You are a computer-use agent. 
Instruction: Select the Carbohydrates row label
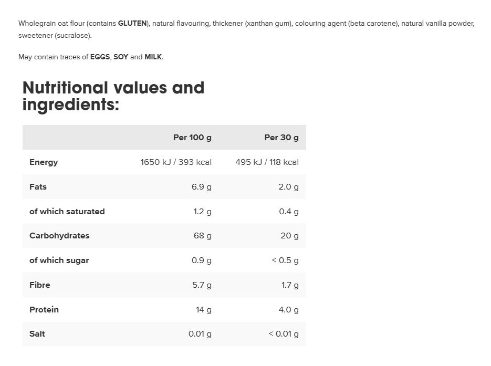[59, 236]
